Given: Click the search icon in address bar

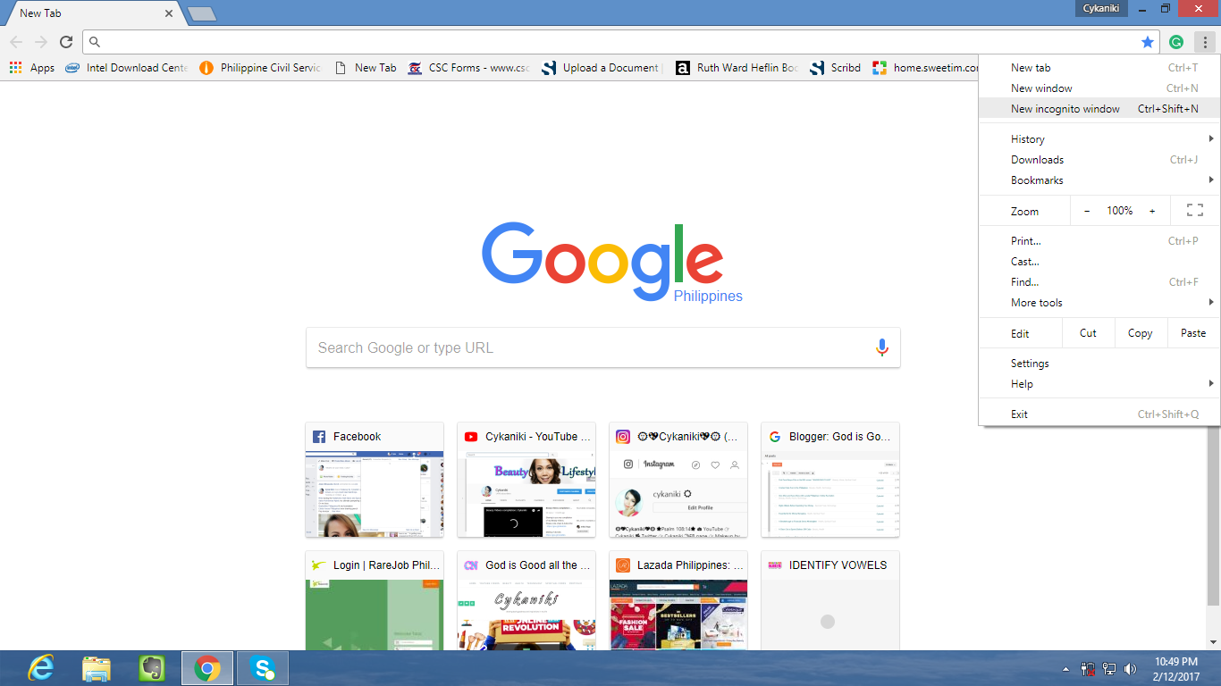Looking at the screenshot, I should tap(95, 42).
